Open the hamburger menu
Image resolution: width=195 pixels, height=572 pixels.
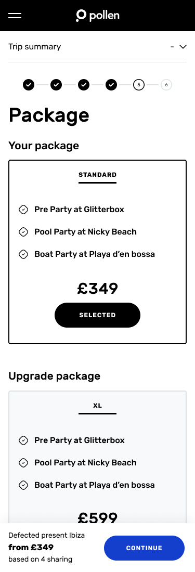tap(15, 15)
